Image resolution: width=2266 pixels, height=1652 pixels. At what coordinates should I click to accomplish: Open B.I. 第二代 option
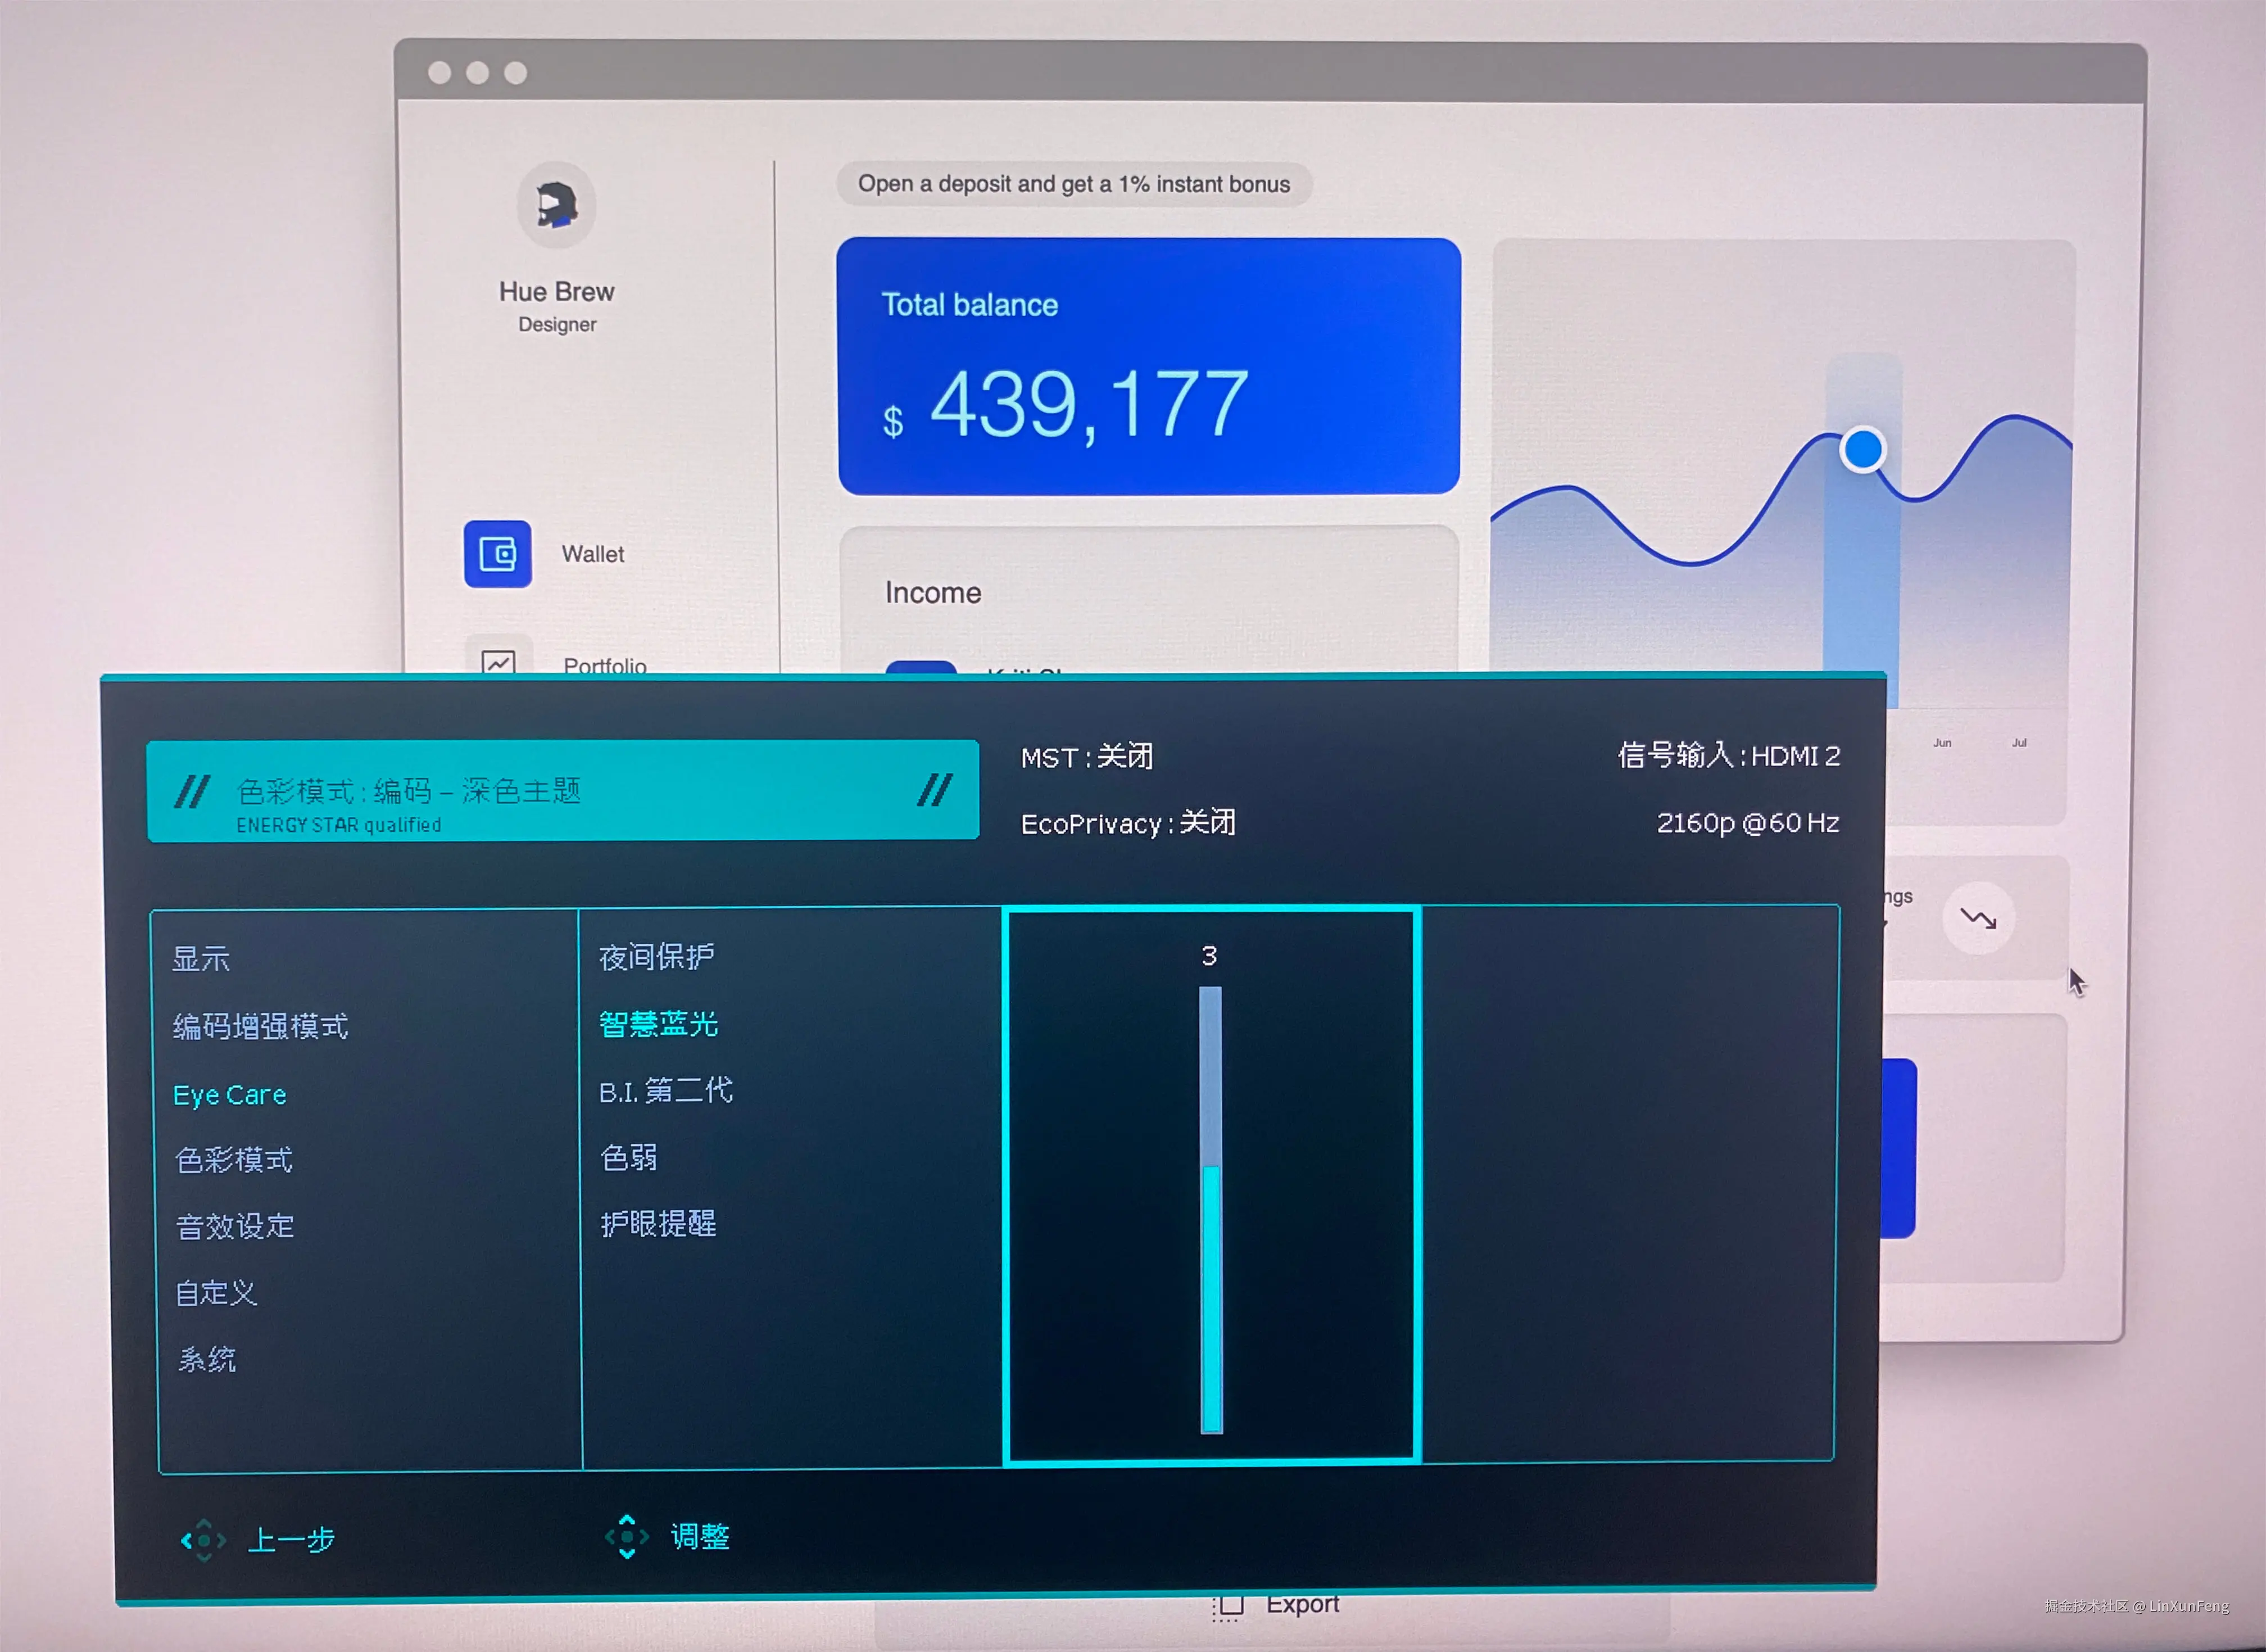(666, 1091)
